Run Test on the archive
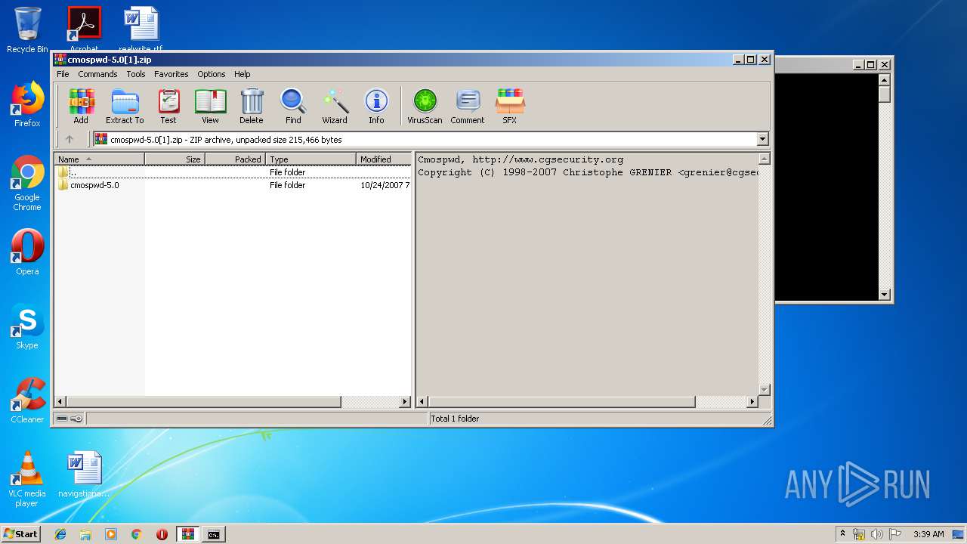Image resolution: width=967 pixels, height=544 pixels. pyautogui.click(x=168, y=106)
